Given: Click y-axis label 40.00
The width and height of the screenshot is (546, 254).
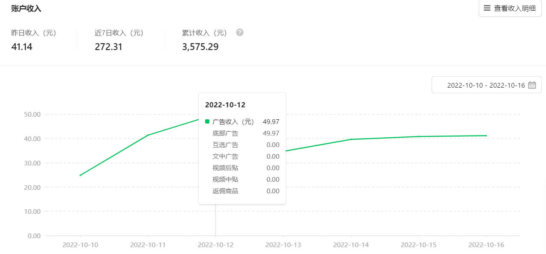Looking at the screenshot, I should tap(32, 139).
